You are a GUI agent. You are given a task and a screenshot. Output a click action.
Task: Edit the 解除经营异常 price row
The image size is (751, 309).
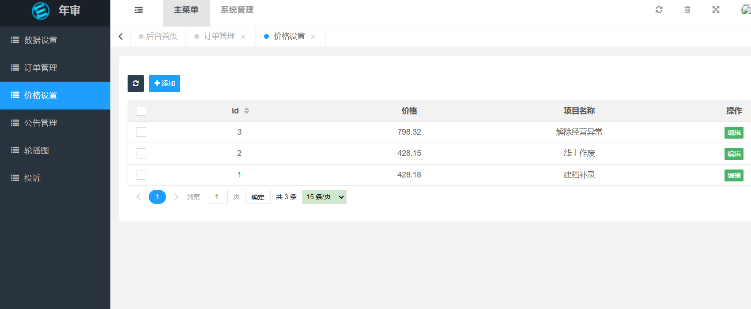(733, 132)
